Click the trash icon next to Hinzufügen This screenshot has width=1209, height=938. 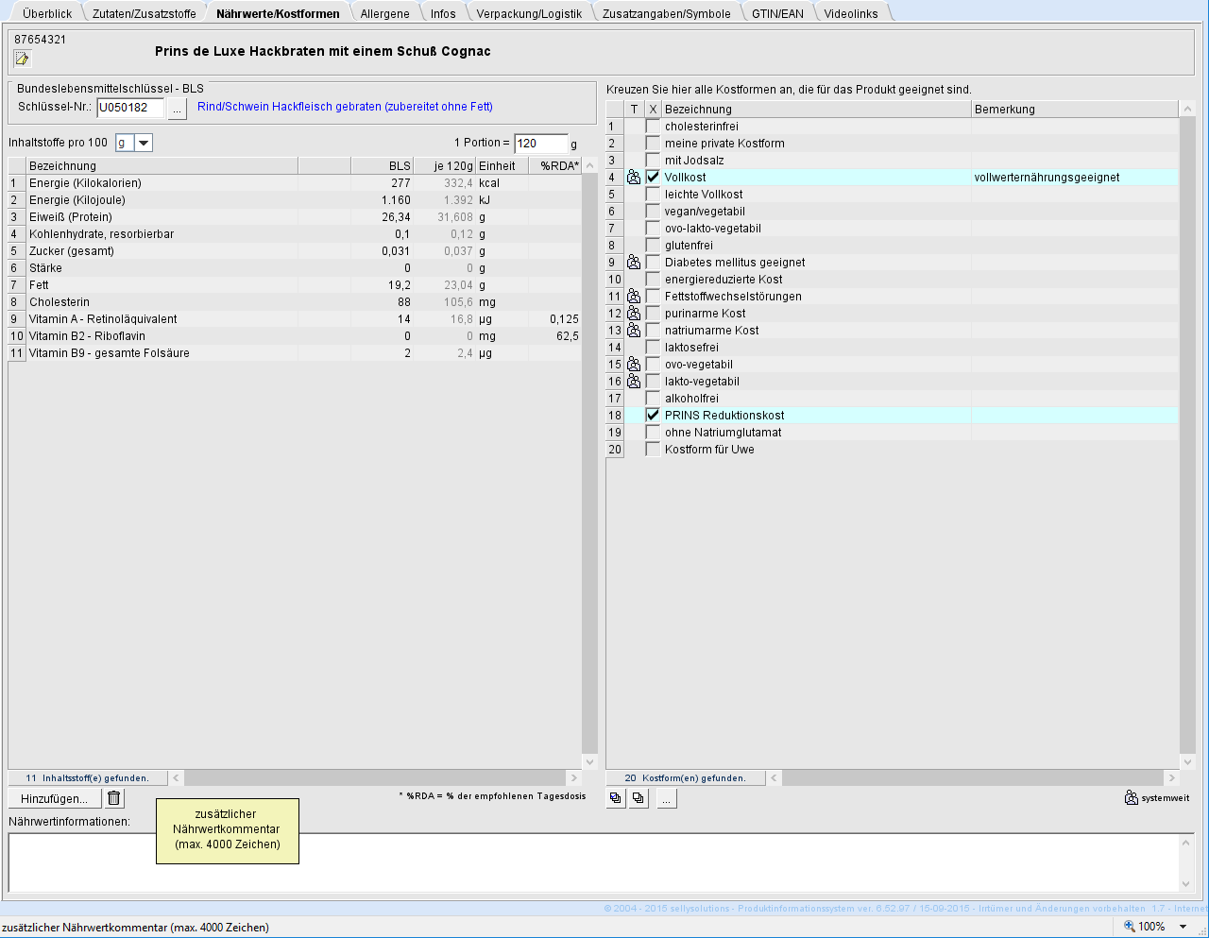114,798
